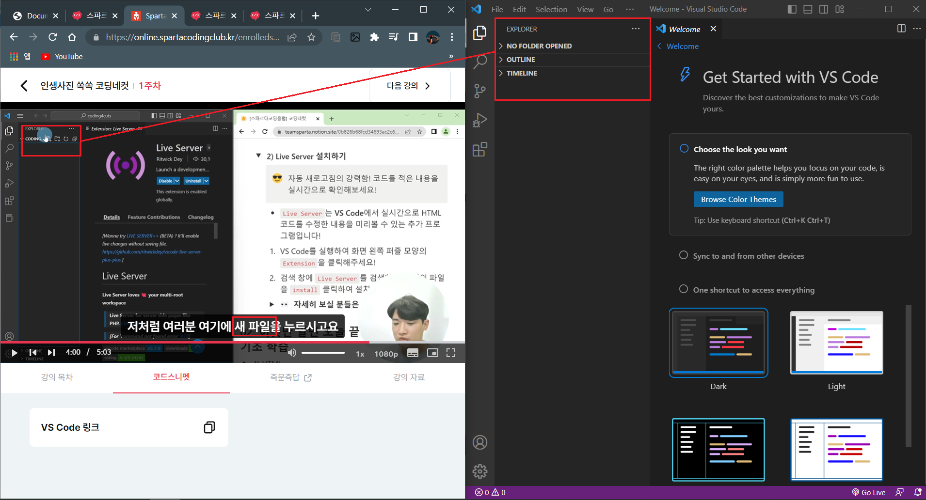Expand the NO FOLDER OPENED section

pos(572,46)
